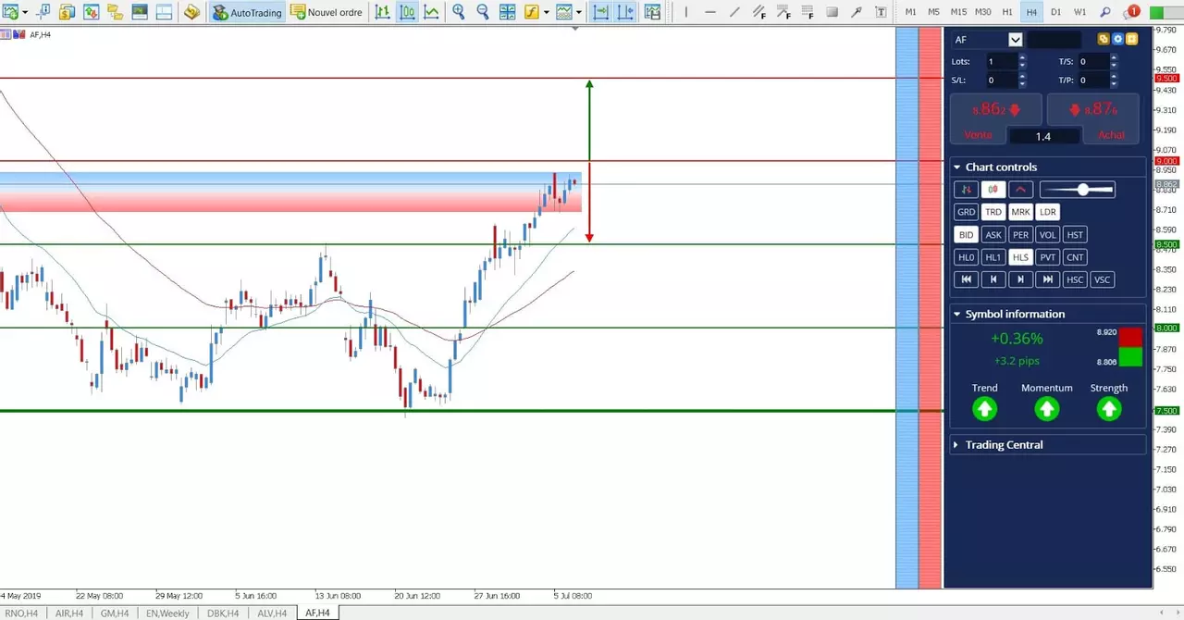Toggle the VOL volumes button
Viewport: 1184px width, 620px height.
(1047, 235)
